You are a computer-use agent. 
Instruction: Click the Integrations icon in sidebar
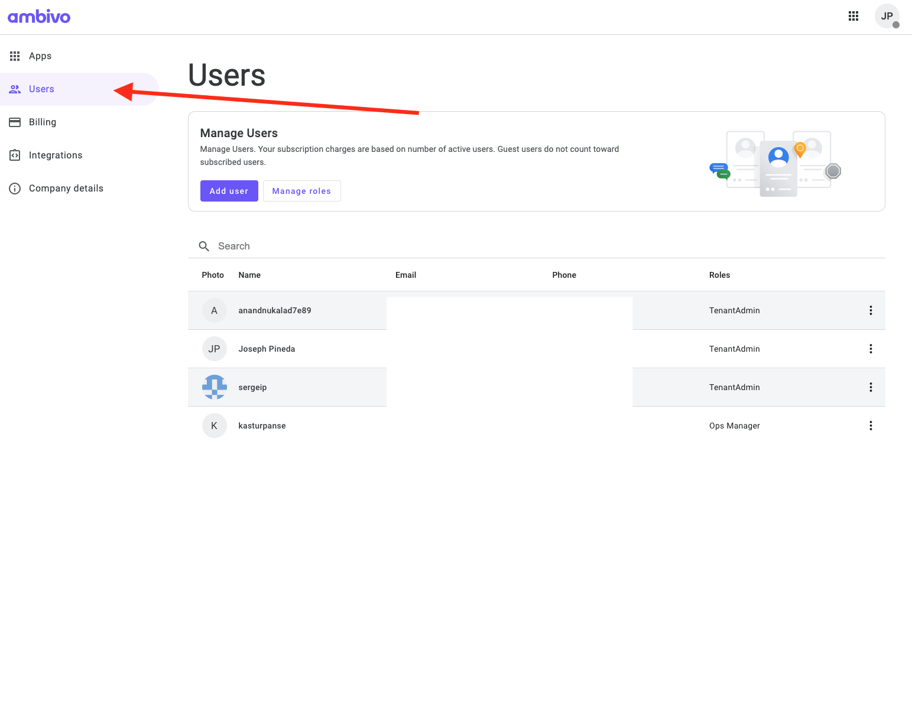(15, 155)
